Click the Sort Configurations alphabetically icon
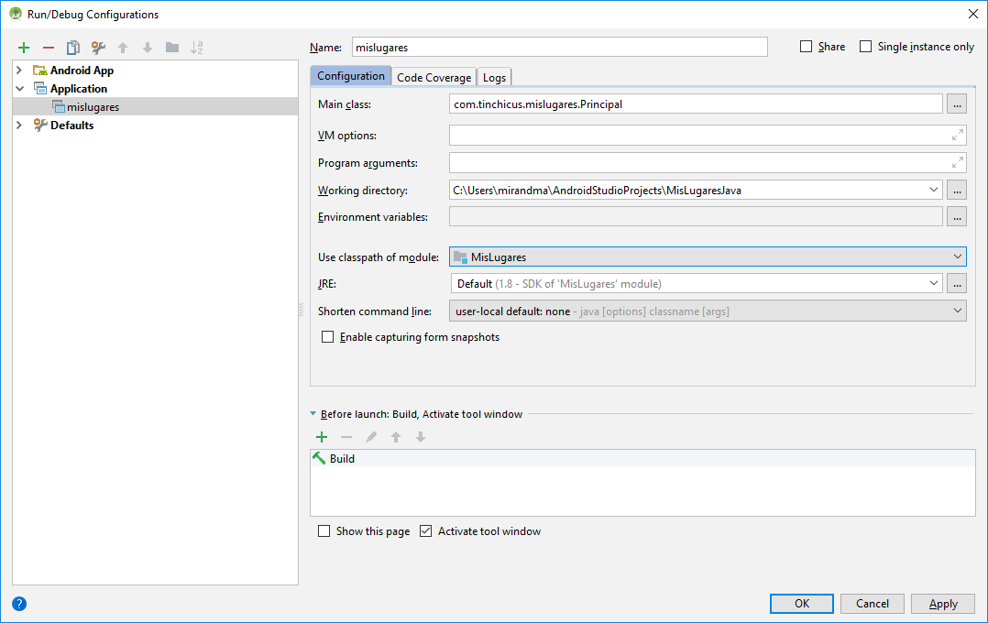This screenshot has height=623, width=988. click(x=196, y=48)
